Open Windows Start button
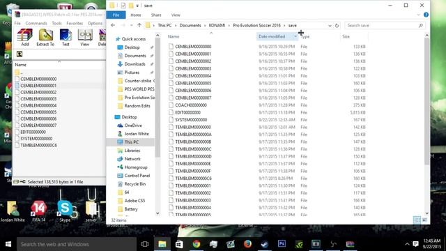This screenshot has width=446, height=251. 8,244
